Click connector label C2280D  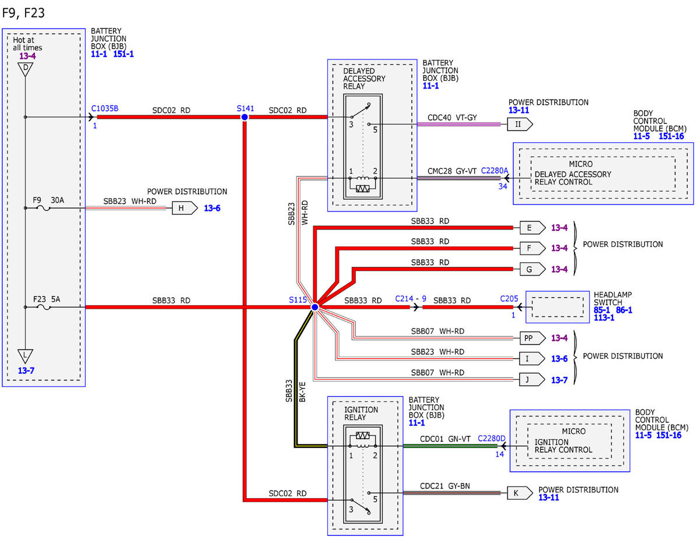click(492, 439)
